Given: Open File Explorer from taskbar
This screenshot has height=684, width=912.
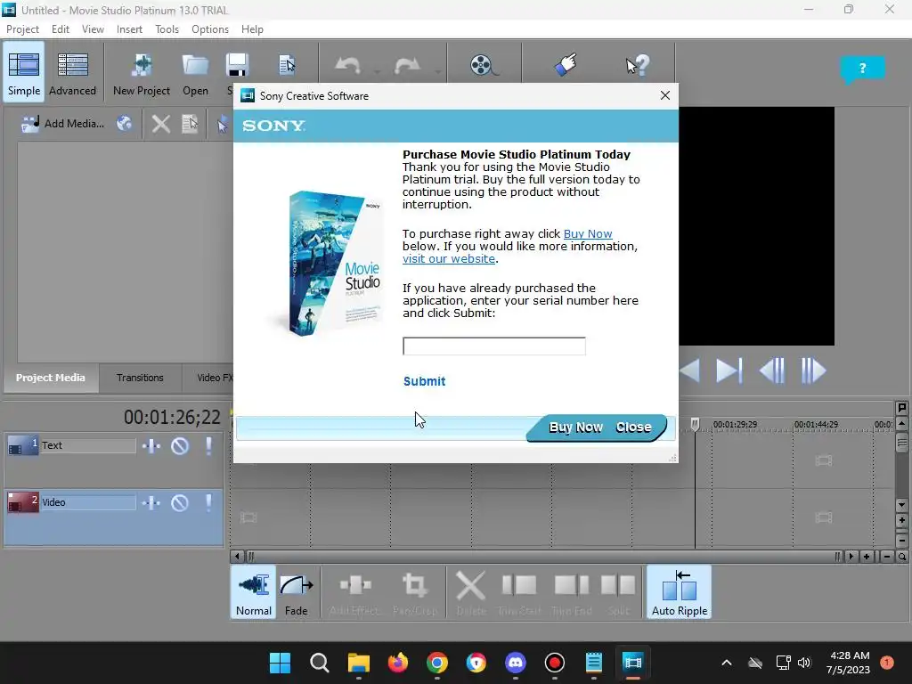Looking at the screenshot, I should pyautogui.click(x=358, y=663).
